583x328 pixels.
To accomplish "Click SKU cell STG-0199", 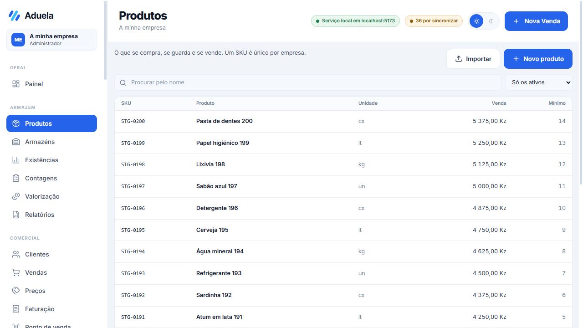I will click(x=133, y=143).
